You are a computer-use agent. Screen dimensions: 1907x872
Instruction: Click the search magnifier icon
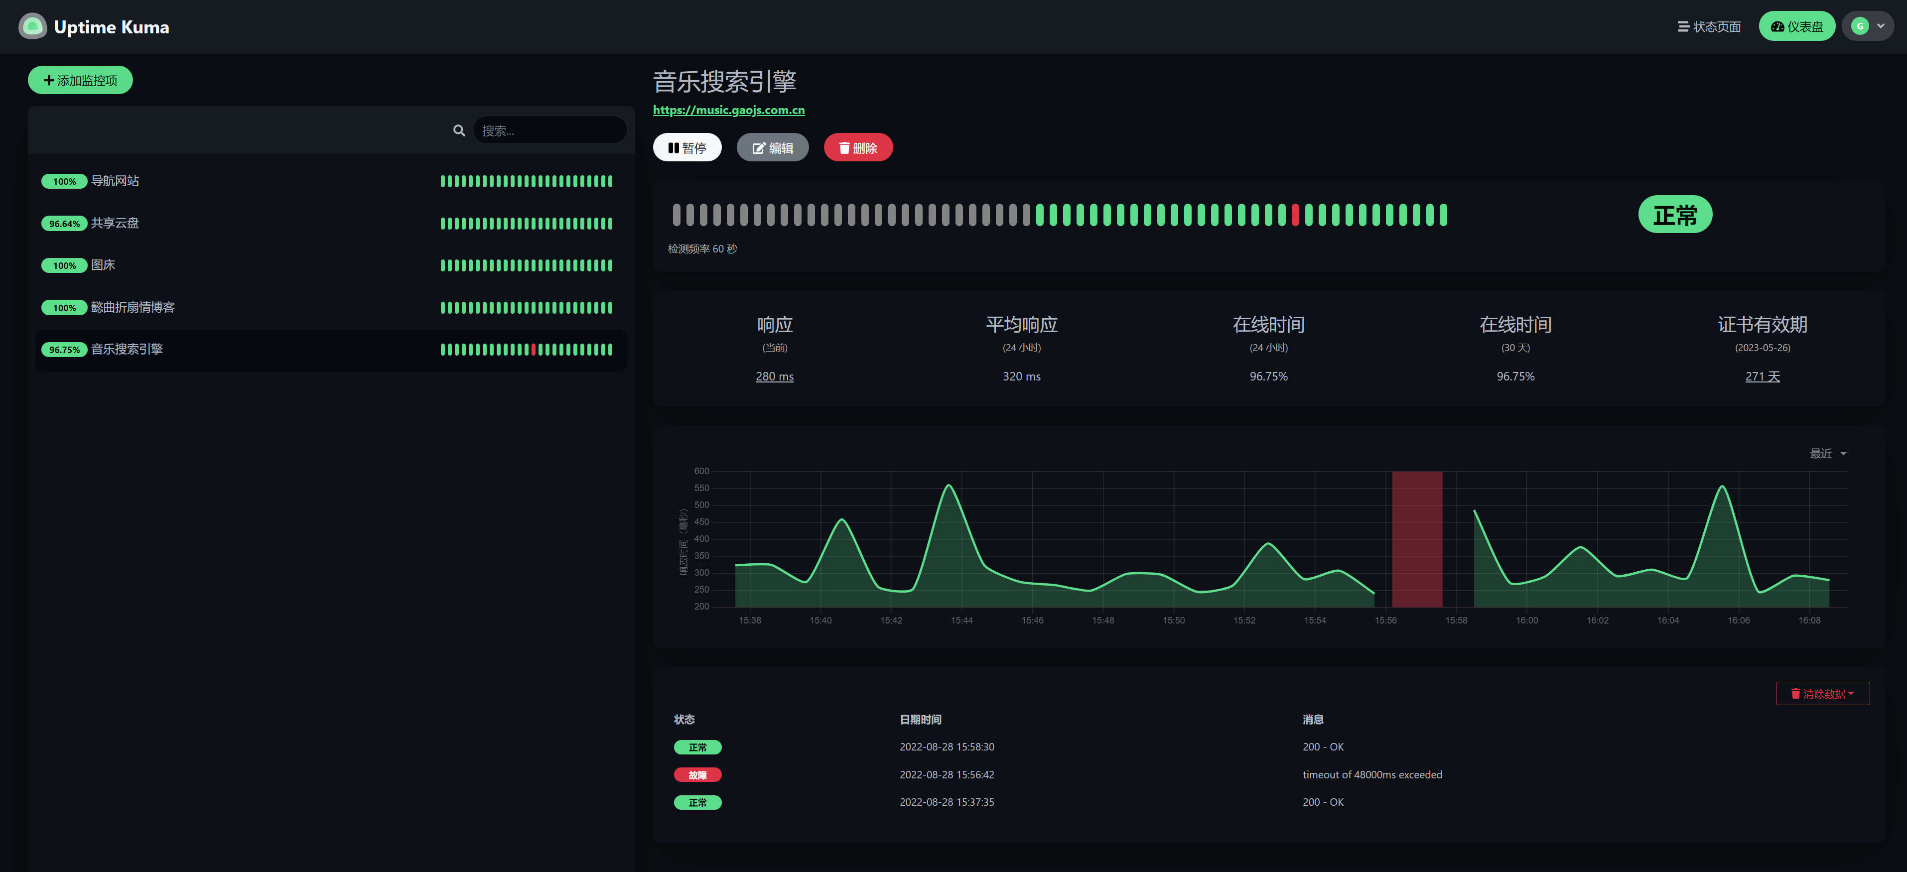tap(459, 130)
